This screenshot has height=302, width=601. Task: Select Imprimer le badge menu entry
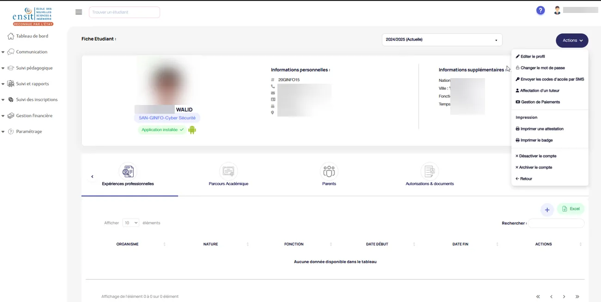coord(536,140)
